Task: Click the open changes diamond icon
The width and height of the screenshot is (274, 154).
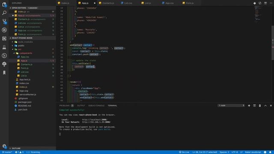Action: (255, 3)
